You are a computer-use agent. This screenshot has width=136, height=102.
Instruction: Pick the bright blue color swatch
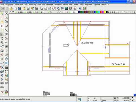[95, 12]
